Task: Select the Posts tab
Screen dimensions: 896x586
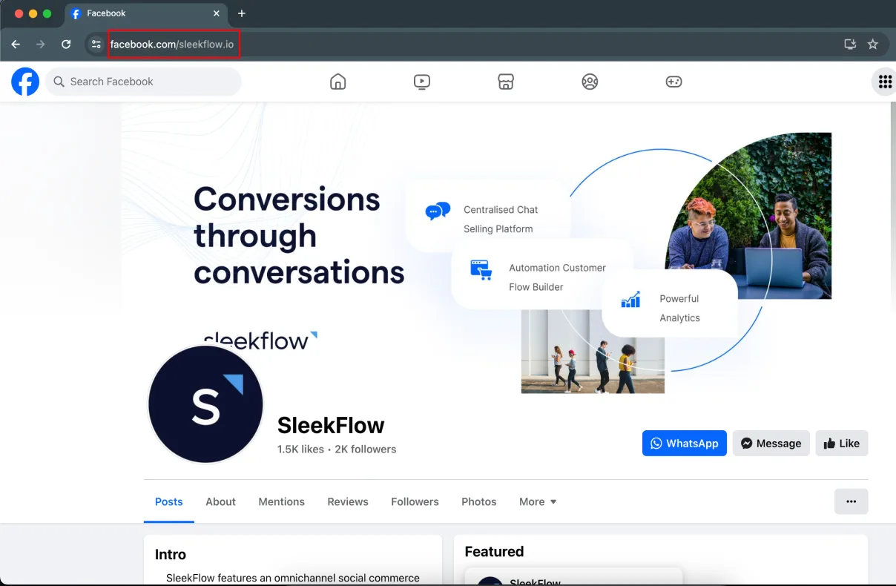Action: [169, 501]
